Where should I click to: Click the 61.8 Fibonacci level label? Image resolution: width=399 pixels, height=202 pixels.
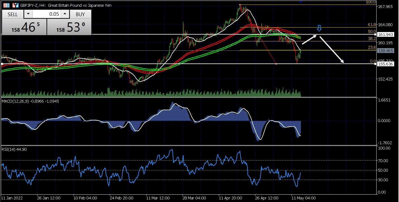point(371,25)
